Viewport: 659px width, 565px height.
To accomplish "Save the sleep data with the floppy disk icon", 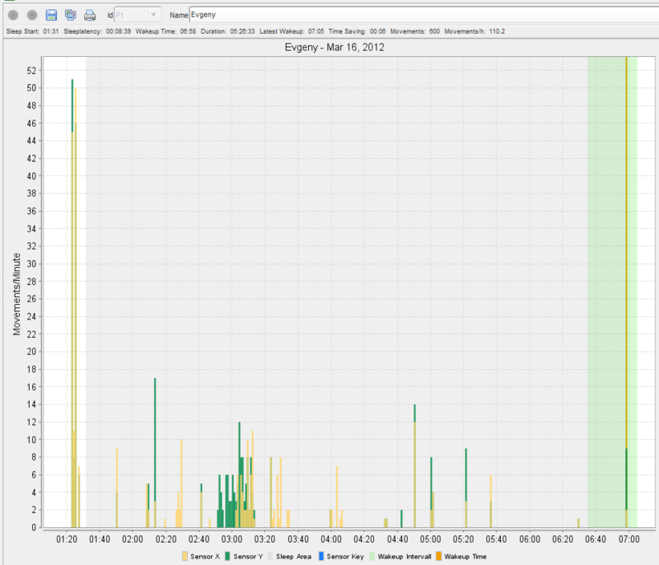I will coord(51,15).
